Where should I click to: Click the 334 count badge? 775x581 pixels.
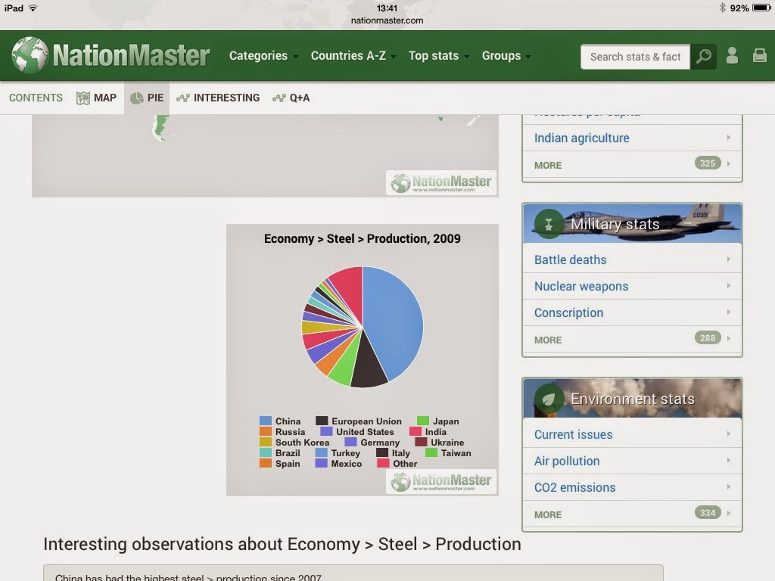708,513
